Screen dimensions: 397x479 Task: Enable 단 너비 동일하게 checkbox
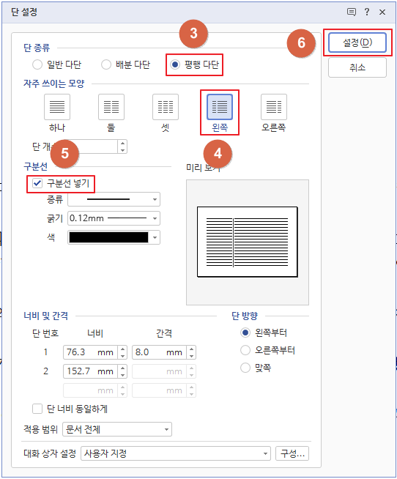(x=37, y=409)
